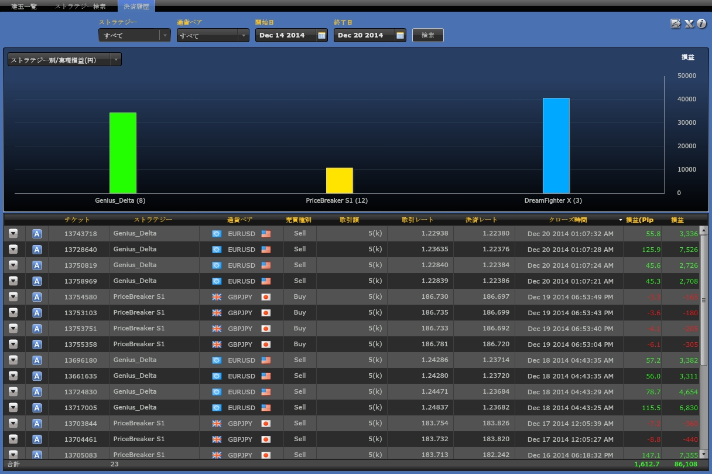This screenshot has height=474, width=712.
Task: Switch to the ストラテジー検索 tab
Action: pyautogui.click(x=81, y=6)
